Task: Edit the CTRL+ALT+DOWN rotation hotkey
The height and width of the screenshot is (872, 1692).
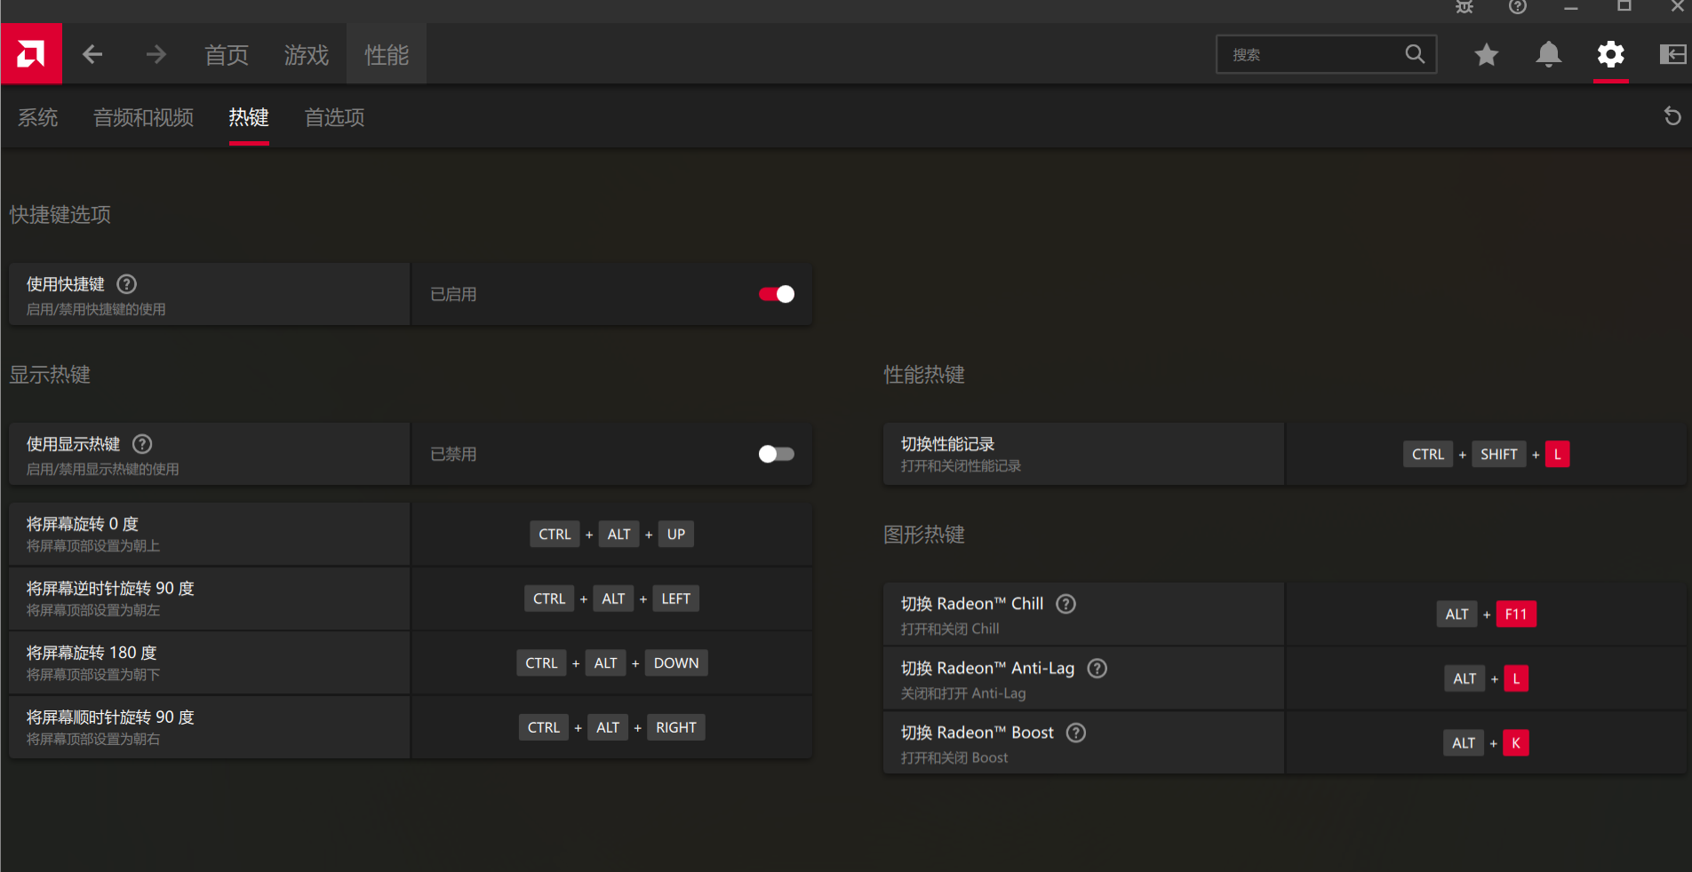Action: click(x=612, y=663)
